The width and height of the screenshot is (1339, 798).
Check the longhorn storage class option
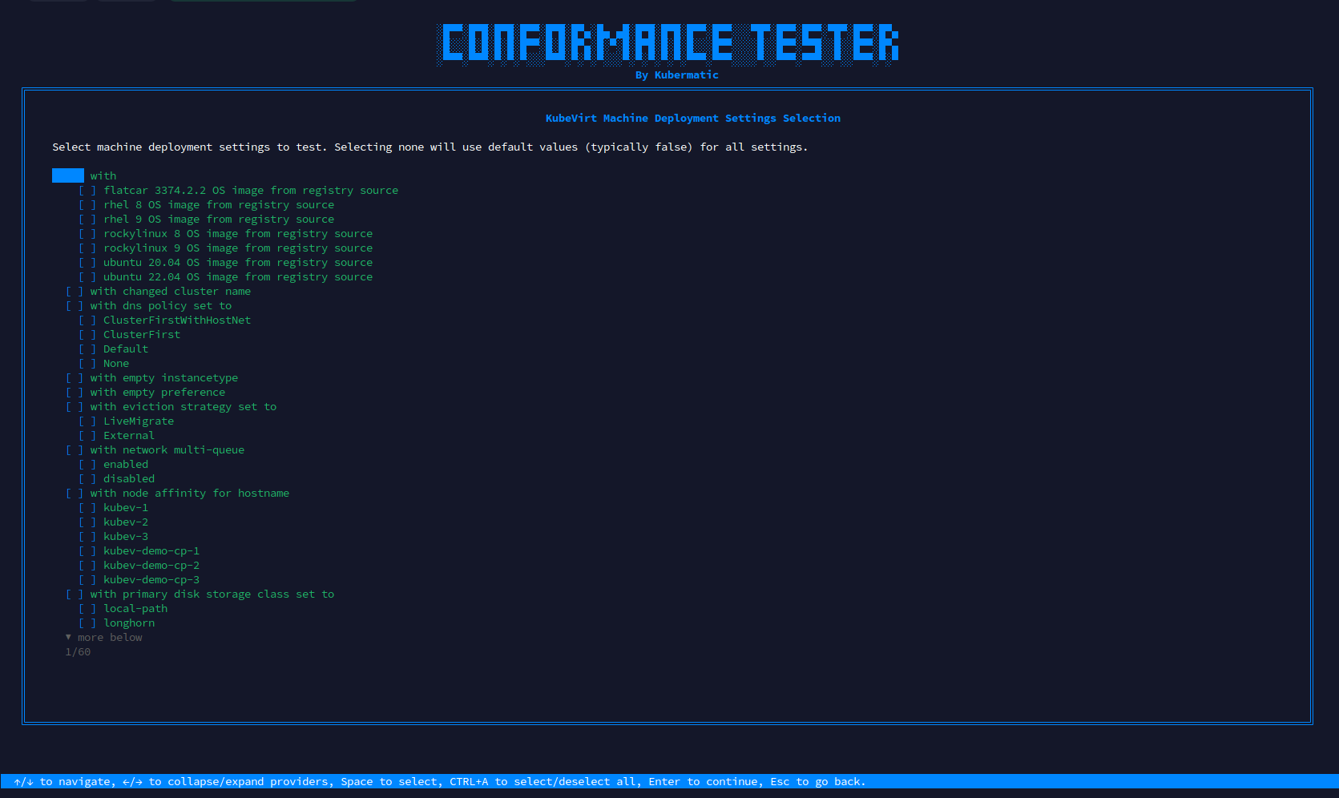click(87, 623)
